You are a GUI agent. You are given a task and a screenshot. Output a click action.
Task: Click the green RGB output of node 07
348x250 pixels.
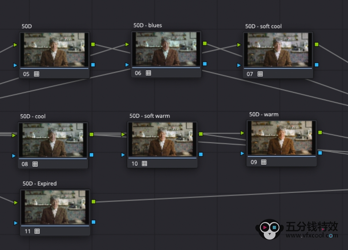pos(317,44)
